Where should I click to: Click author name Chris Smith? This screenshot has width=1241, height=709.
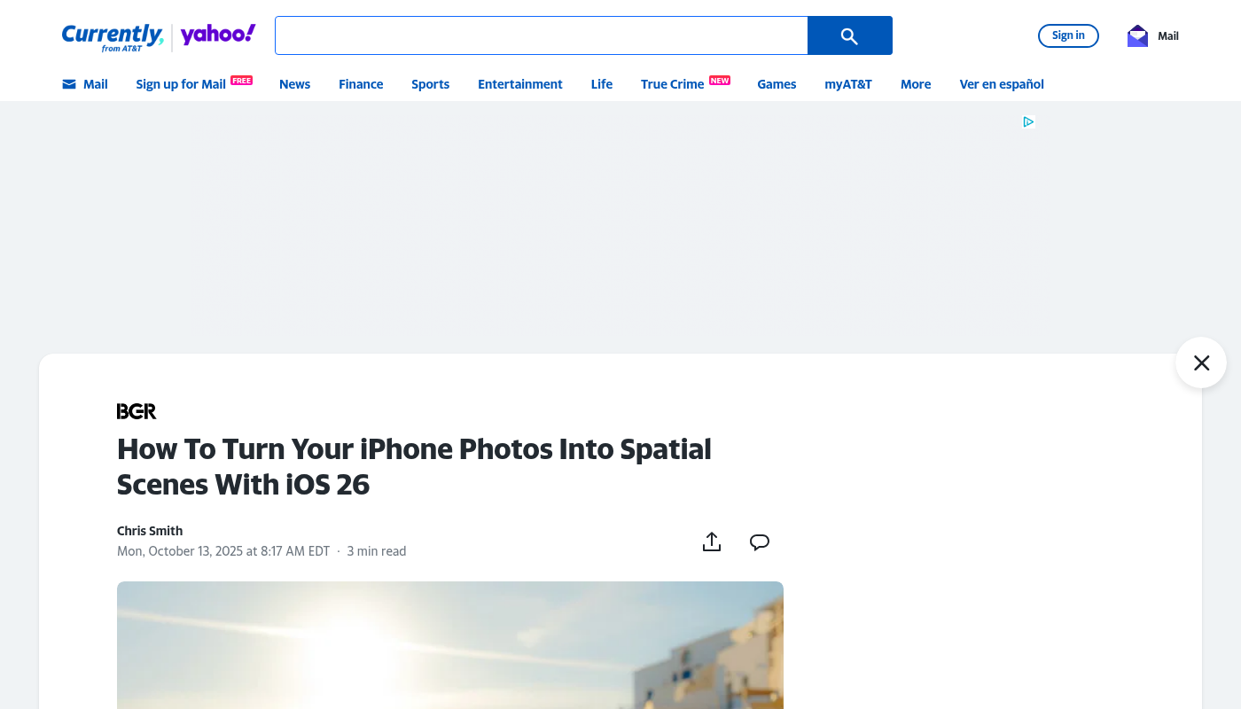150,531
